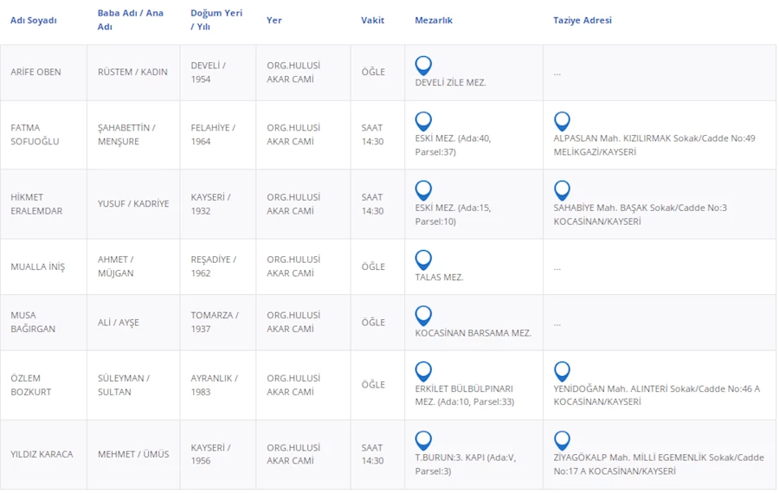
Task: Open map pin for Fatma Sofuoğlu's cemetery
Action: coord(423,121)
